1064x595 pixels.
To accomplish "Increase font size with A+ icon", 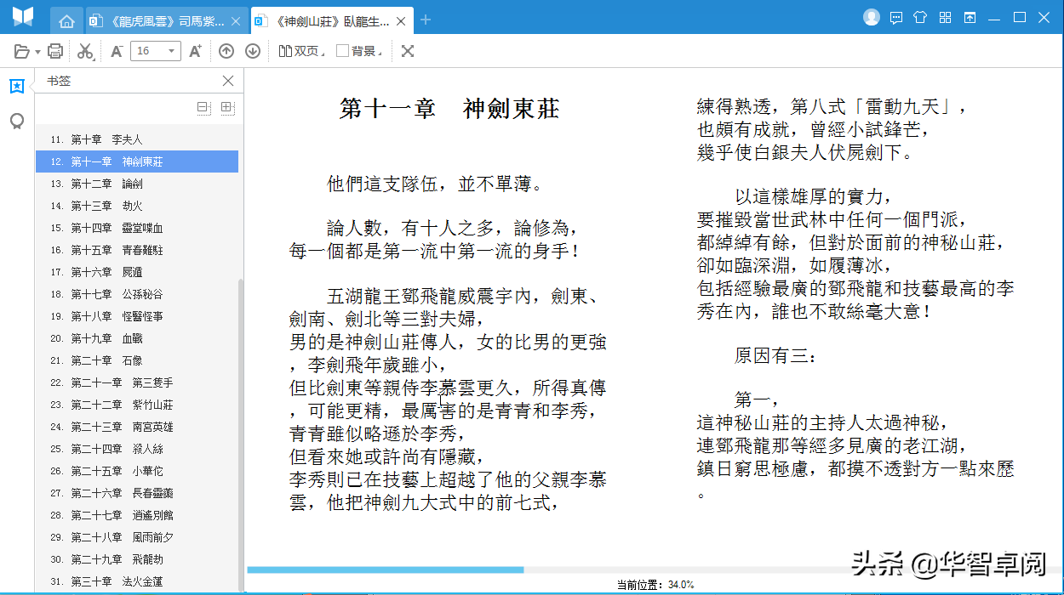I will (195, 51).
